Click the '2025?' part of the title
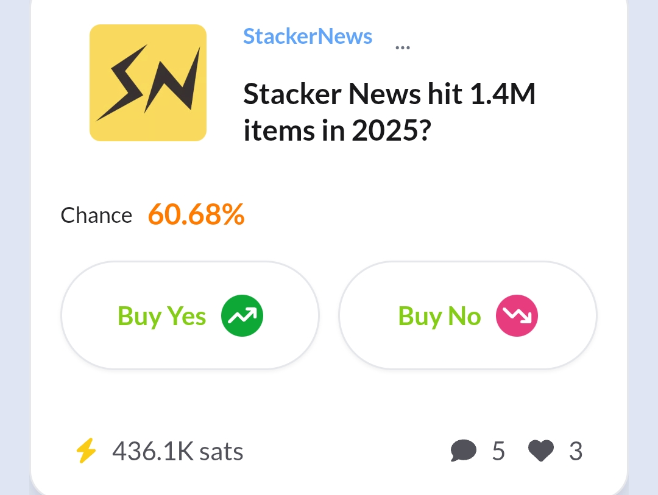Viewport: 658px width, 495px height. tap(391, 130)
